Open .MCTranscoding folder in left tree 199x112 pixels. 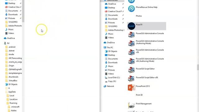15,58
